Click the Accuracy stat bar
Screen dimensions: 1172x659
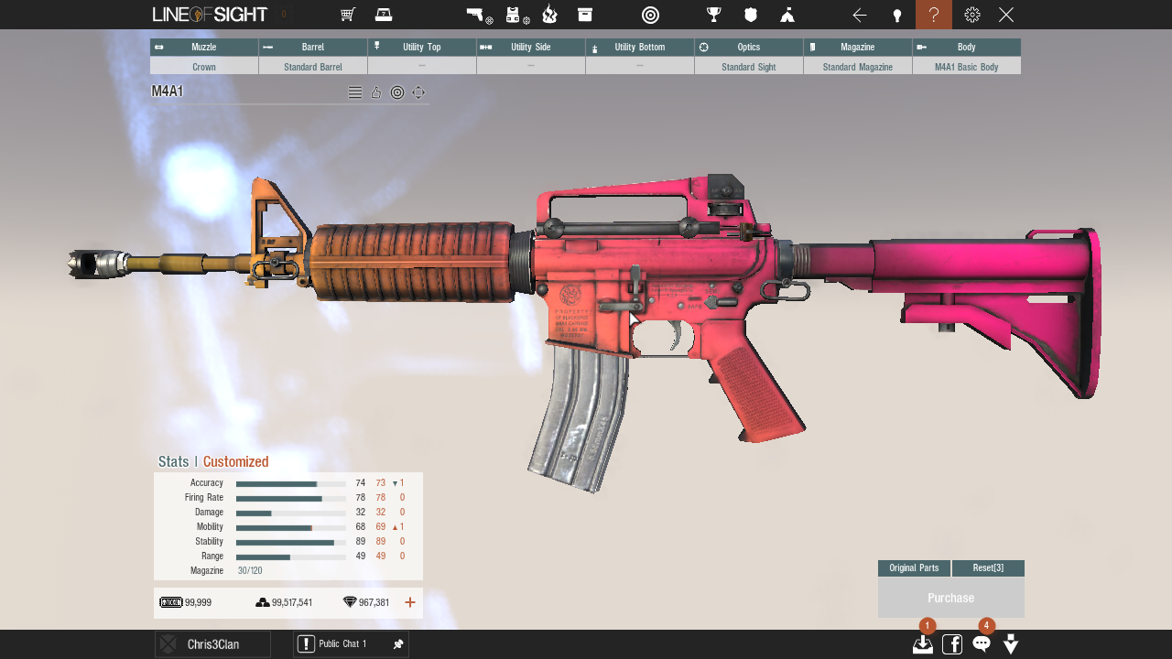click(x=290, y=483)
